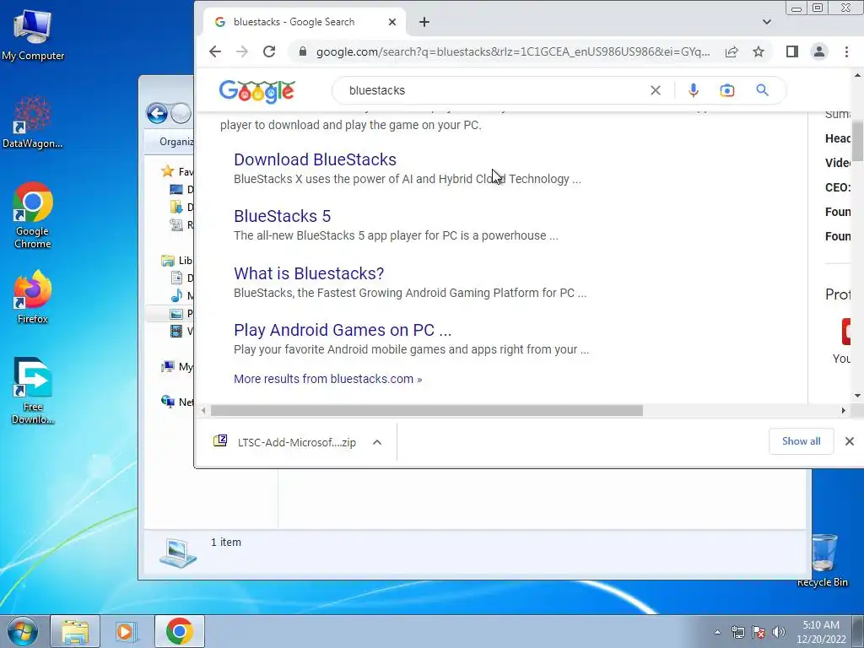The width and height of the screenshot is (864, 648).
Task: Close the bluestacks Google Search tab
Action: point(391,22)
